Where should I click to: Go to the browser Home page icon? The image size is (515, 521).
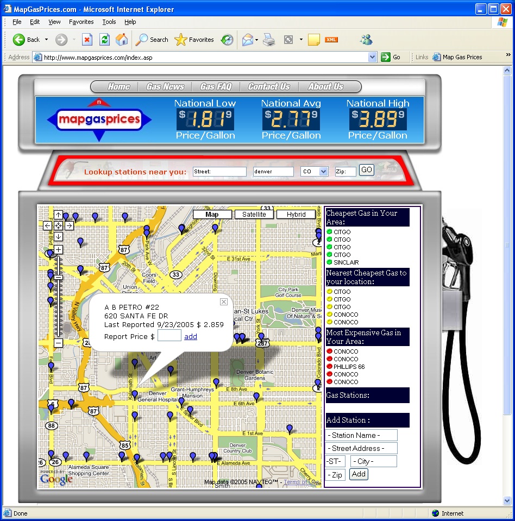tap(122, 40)
